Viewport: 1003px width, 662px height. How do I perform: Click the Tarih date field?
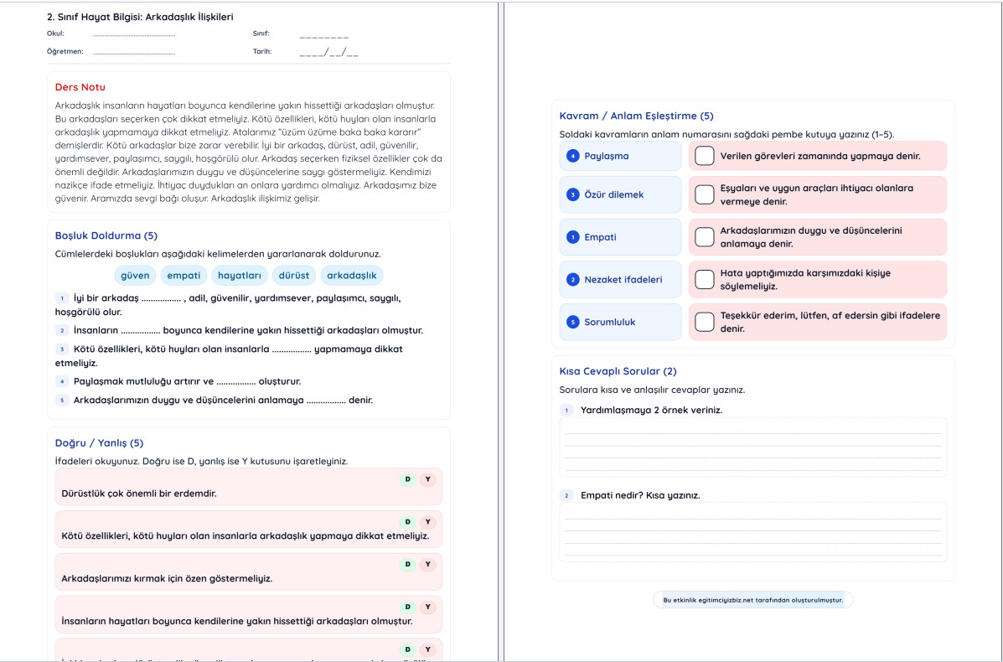pos(328,52)
